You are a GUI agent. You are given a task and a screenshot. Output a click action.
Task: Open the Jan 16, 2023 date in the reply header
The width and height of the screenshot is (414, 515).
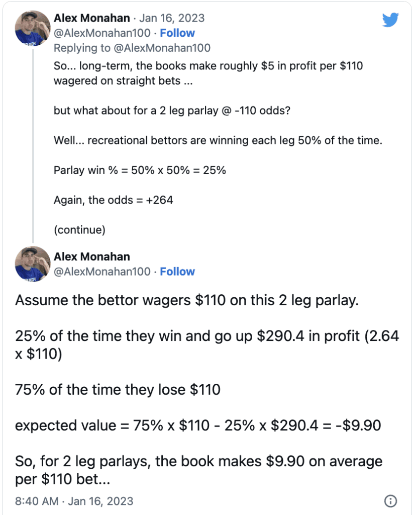pyautogui.click(x=171, y=18)
